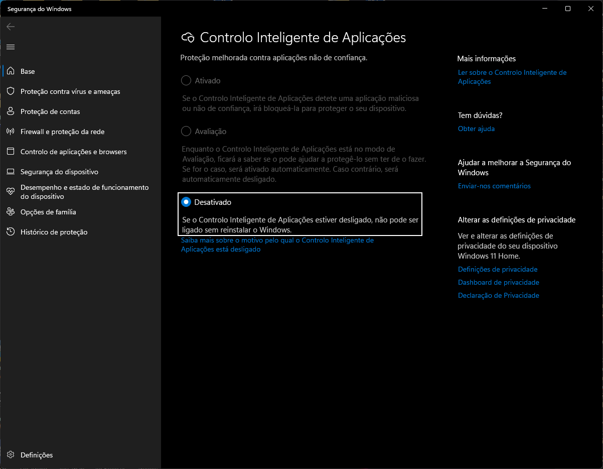Click the Tem dúvidas? heading
Screen dimensions: 603x469
480,115
